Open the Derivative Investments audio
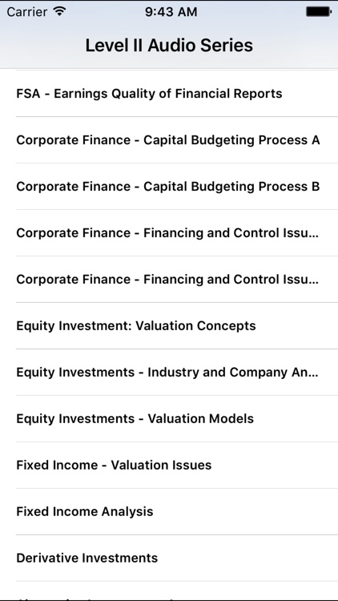The width and height of the screenshot is (338, 601). pyautogui.click(x=169, y=557)
